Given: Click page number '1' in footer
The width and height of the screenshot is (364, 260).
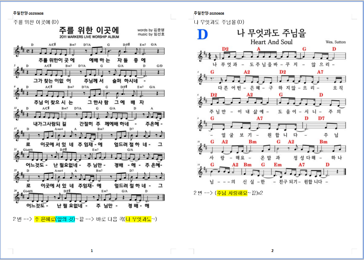Looking at the screenshot, I should click(x=92, y=251).
